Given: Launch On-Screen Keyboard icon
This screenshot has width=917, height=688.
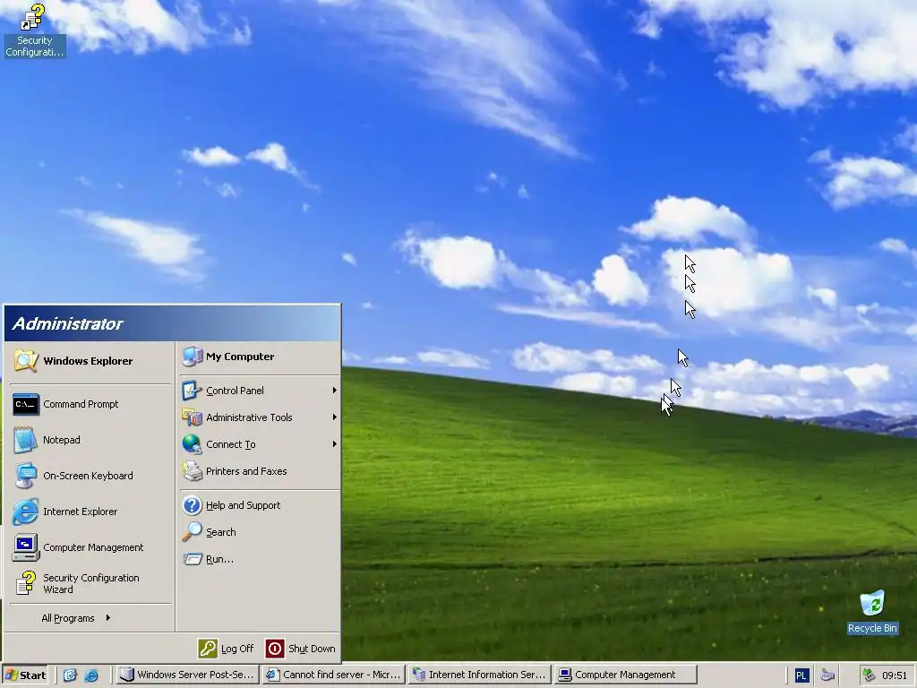Looking at the screenshot, I should pyautogui.click(x=26, y=476).
